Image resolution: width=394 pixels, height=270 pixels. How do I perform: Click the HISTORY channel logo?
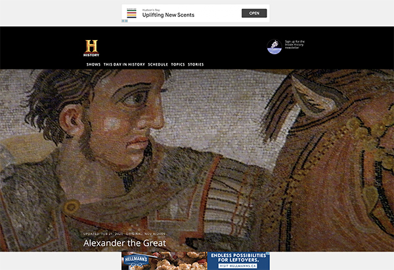click(91, 48)
